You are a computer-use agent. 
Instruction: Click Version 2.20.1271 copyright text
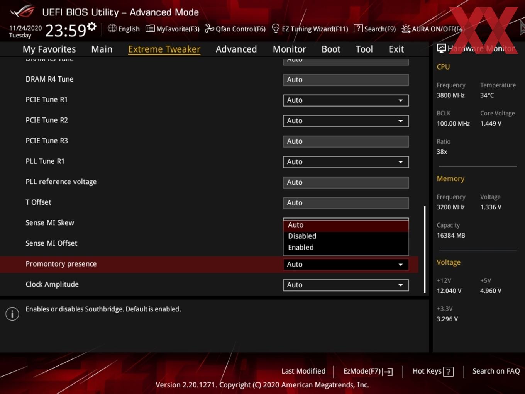pos(262,385)
